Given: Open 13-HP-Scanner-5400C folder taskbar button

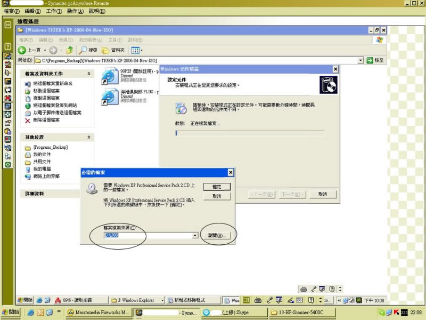Looking at the screenshot, I should tap(301, 313).
